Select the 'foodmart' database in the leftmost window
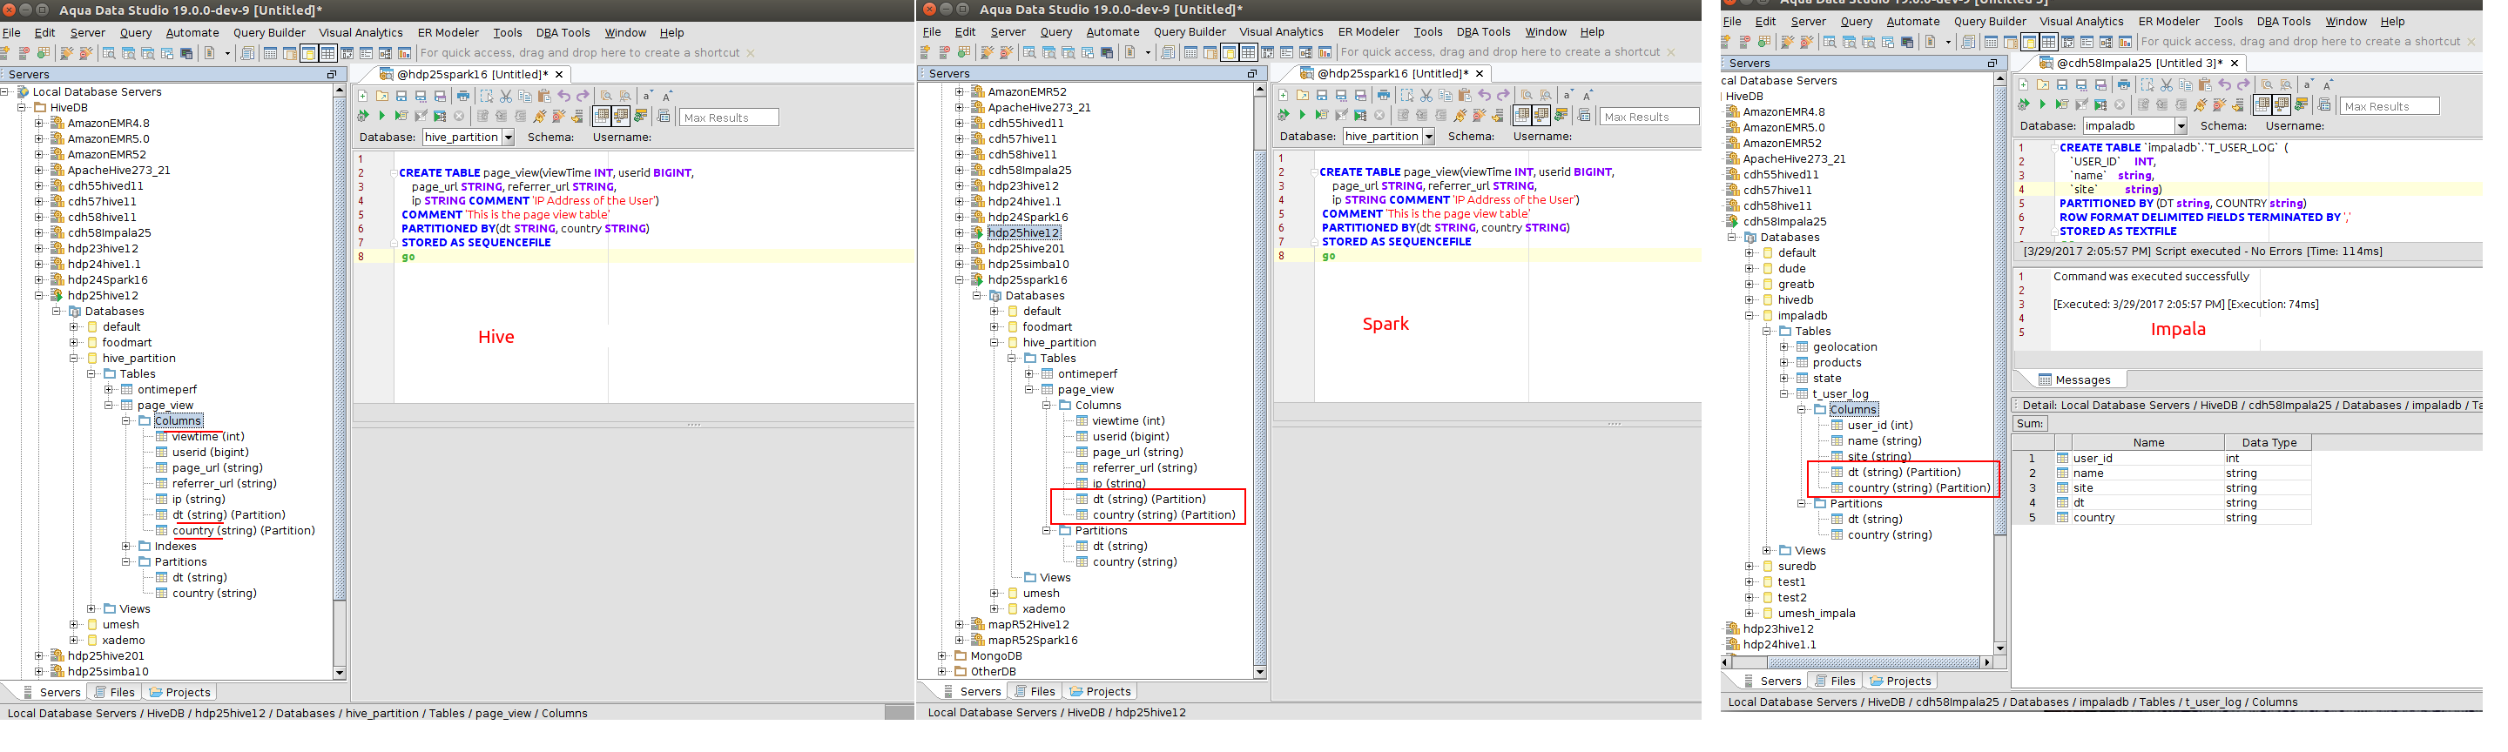Viewport: 2508px width, 752px height. tap(126, 342)
